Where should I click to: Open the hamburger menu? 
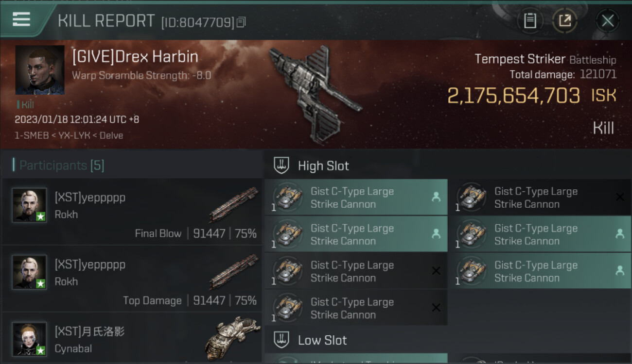tap(21, 19)
